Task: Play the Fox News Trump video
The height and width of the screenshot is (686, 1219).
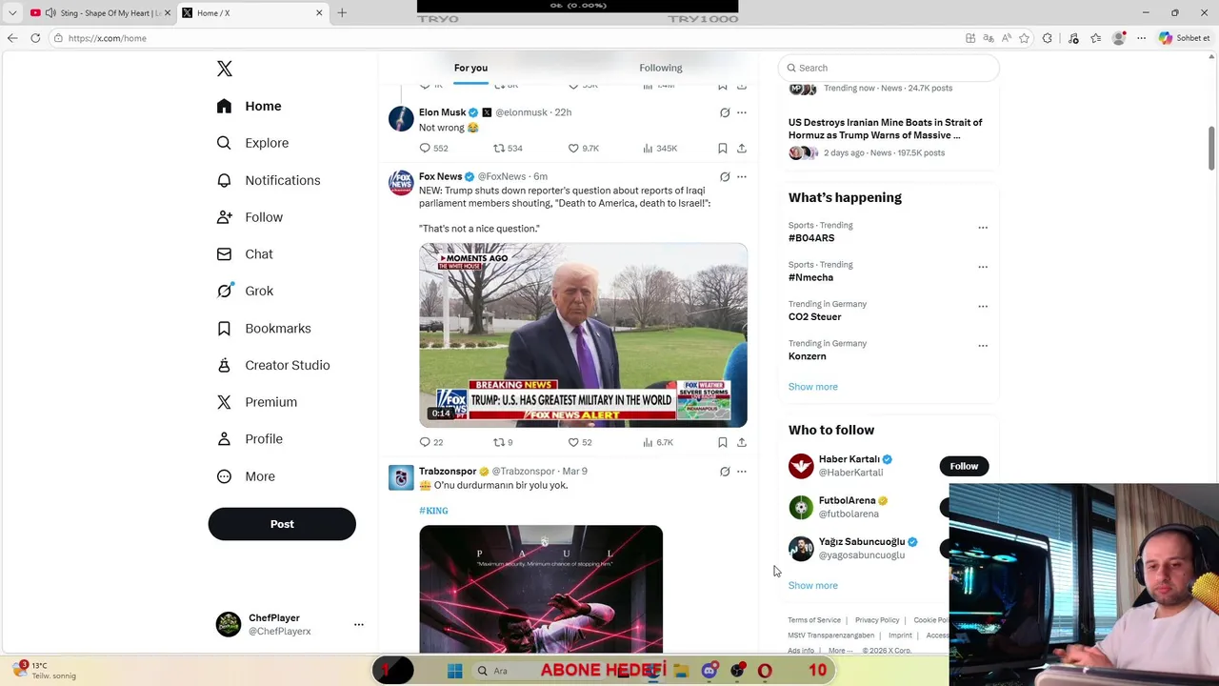Action: (583, 335)
